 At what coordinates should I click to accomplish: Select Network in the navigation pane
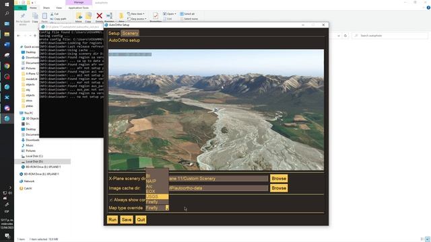(x=27, y=182)
